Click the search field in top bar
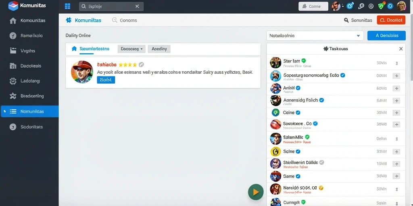The image size is (413, 206). [111, 6]
